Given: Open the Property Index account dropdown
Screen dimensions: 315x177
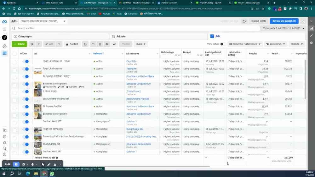Looking at the screenshot, I should [43, 21].
